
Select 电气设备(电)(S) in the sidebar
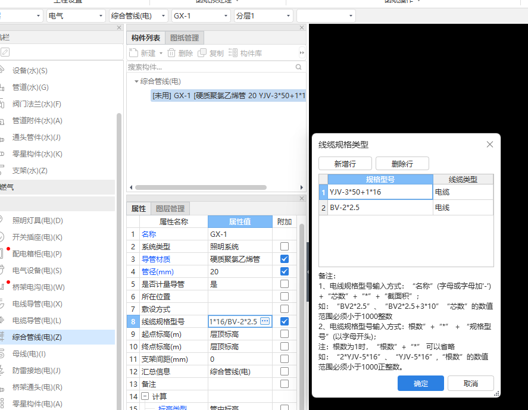click(x=37, y=271)
